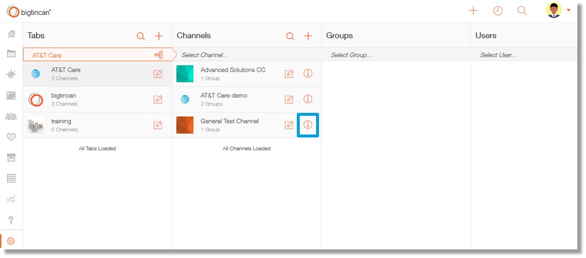This screenshot has height=258, width=586.
Task: Edit the Advanced Solutions CC channel
Action: 289,74
